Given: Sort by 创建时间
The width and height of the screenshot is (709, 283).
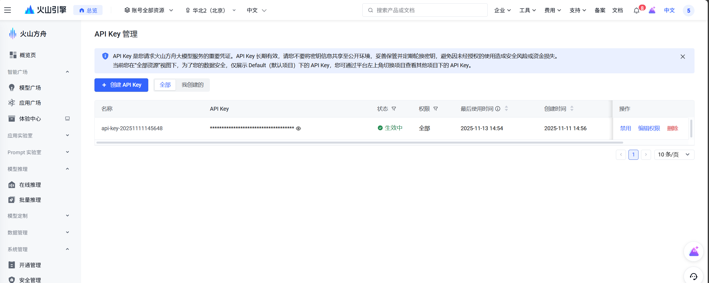Looking at the screenshot, I should click(x=572, y=109).
